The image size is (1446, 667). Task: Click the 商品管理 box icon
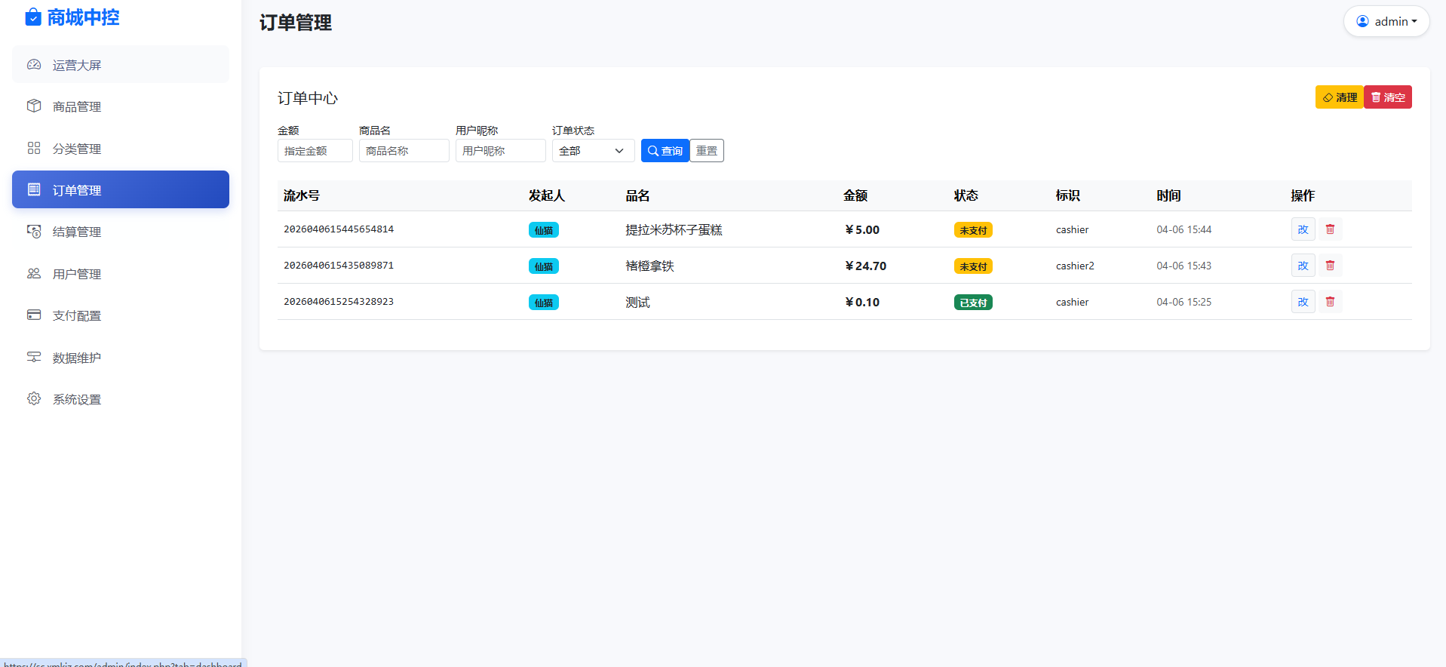(34, 106)
